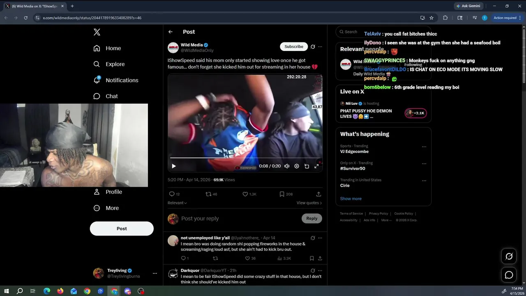This screenshot has height=296, width=526.
Task: Share not unemployed like y'all's reply
Action: tap(320, 258)
